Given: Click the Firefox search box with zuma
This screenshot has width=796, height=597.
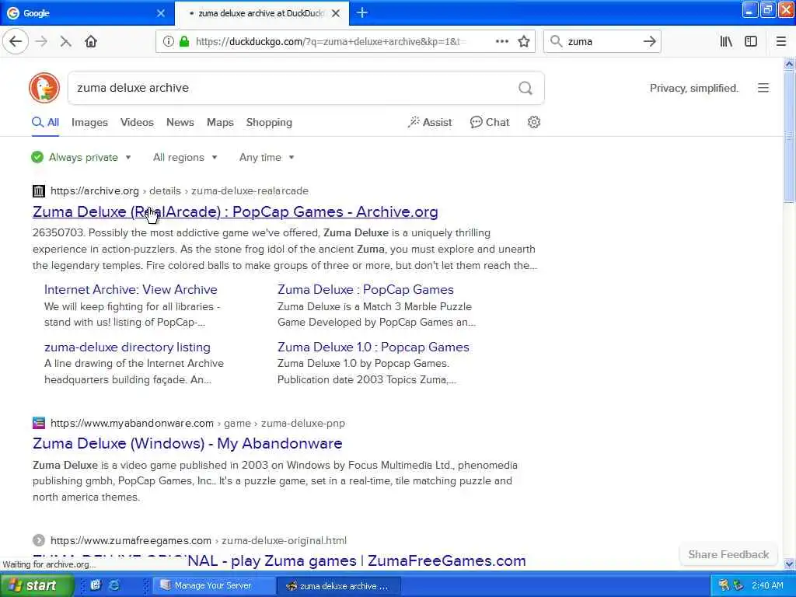Looking at the screenshot, I should click(602, 42).
